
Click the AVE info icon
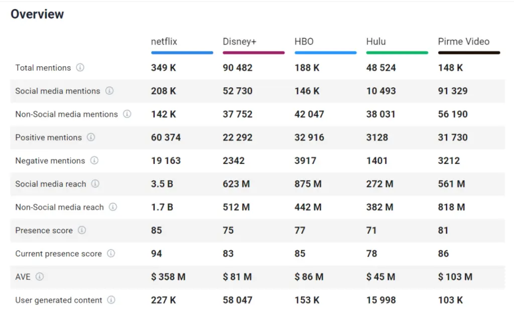pos(40,277)
